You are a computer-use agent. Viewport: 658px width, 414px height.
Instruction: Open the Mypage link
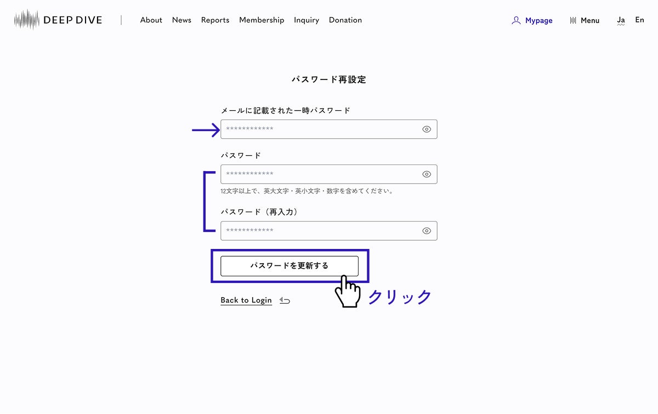[538, 20]
